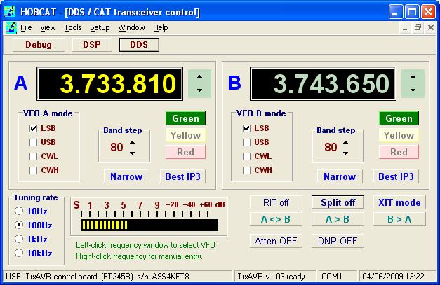
Task: Enable USB mode for VFO A
Action: pyautogui.click(x=34, y=142)
